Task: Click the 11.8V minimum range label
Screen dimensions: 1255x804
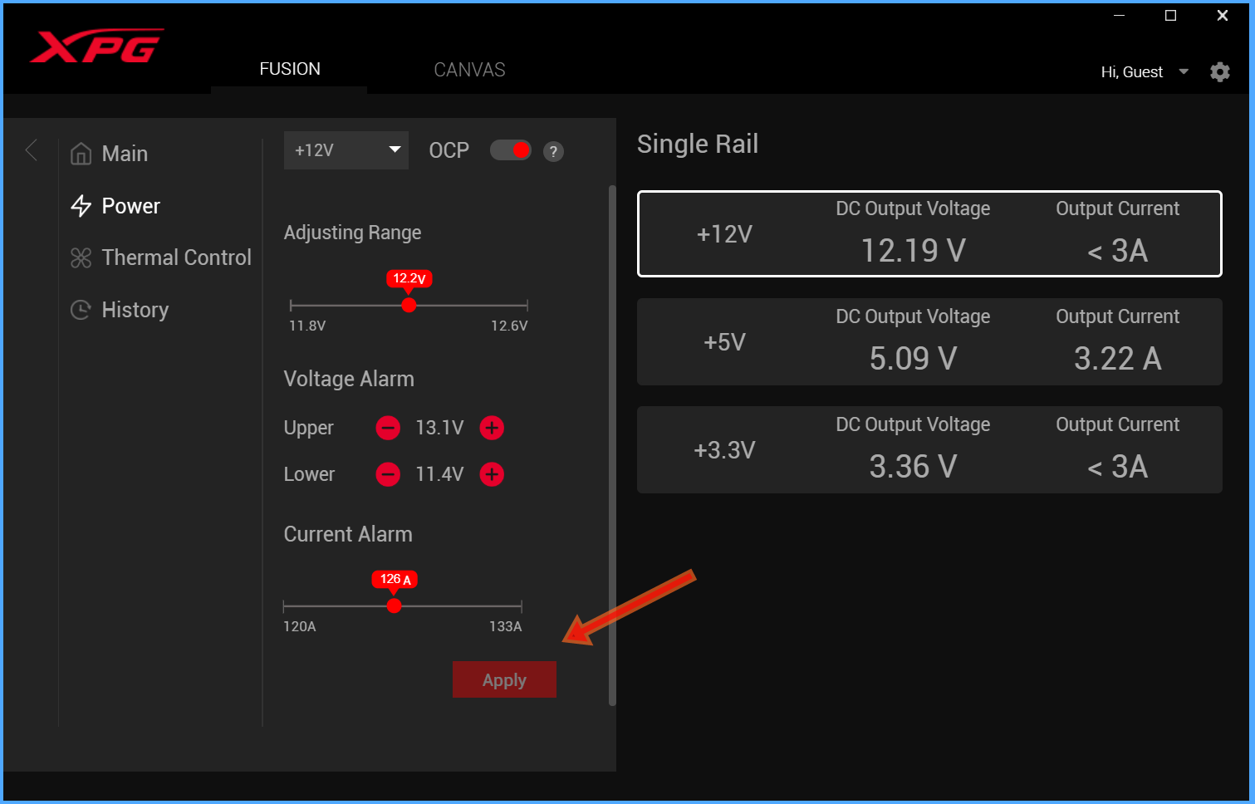Action: pos(307,326)
